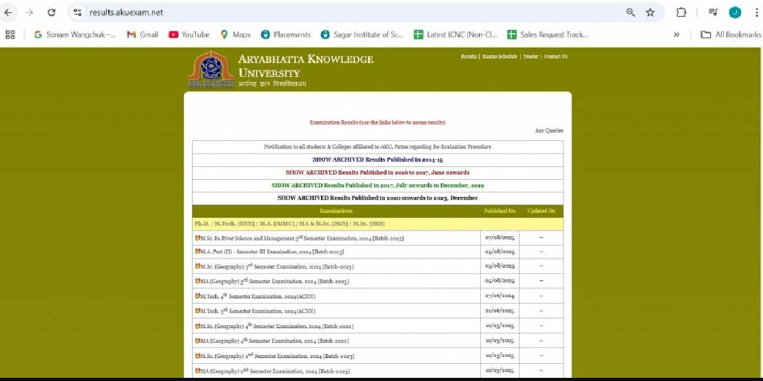Viewport: 763px width, 381px height.
Task: Bookmark this page via the star icon
Action: [x=649, y=12]
